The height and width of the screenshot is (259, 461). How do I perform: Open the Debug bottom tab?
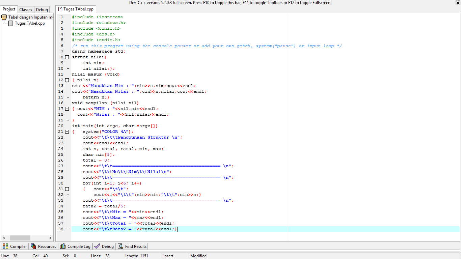[104, 247]
